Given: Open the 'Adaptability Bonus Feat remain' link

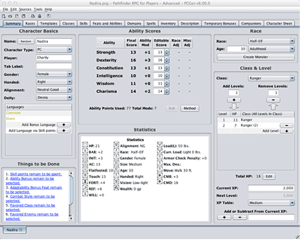Looking at the screenshot, I should [x=34, y=190].
